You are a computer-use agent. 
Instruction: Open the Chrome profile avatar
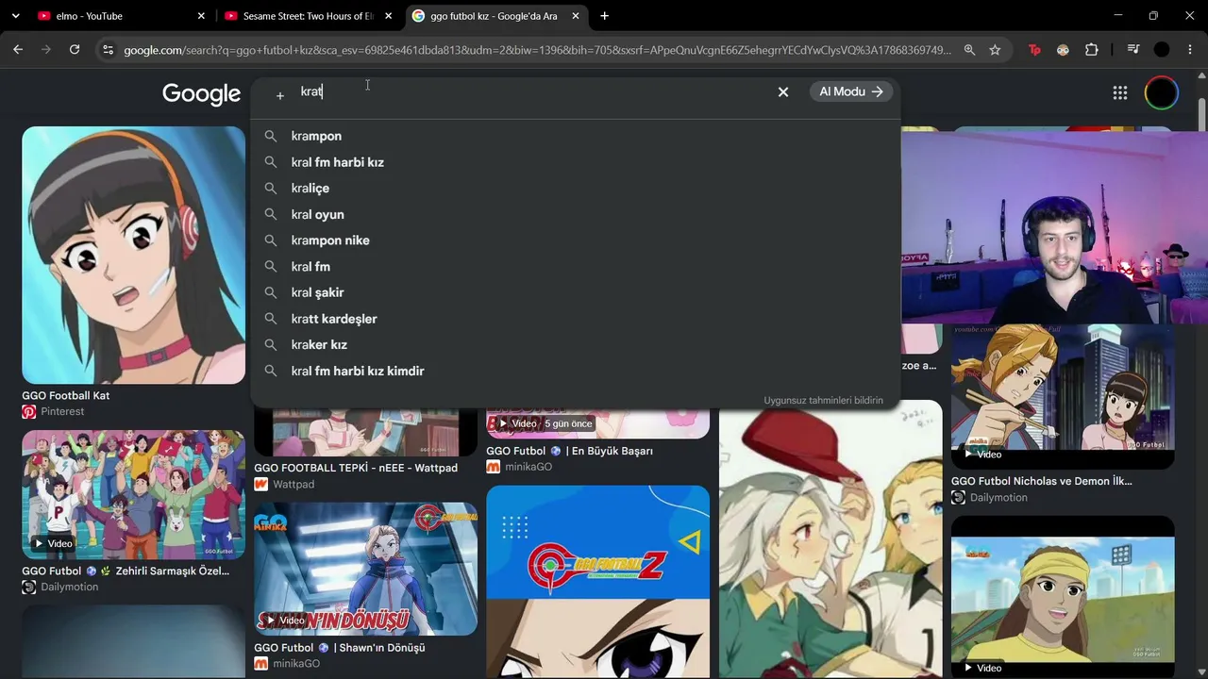pos(1162,50)
